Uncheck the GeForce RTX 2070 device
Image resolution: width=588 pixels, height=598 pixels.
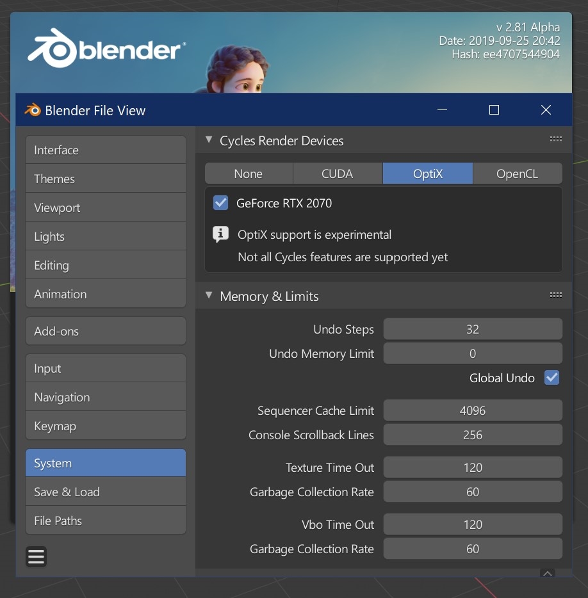(x=220, y=203)
